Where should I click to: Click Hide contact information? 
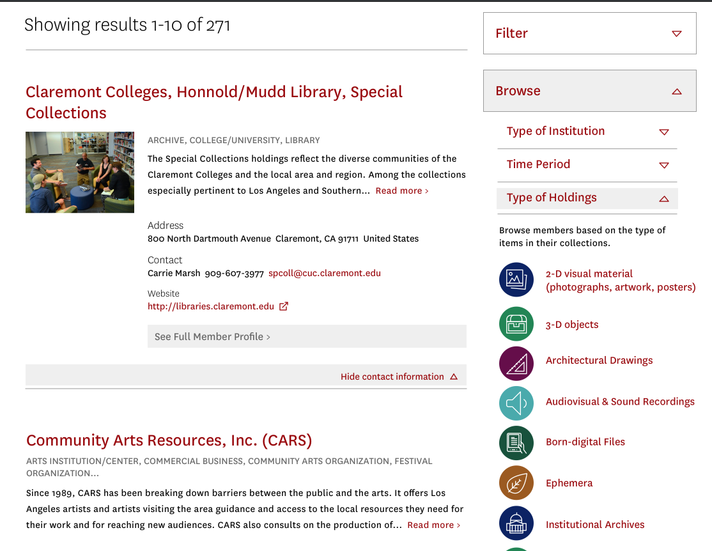click(x=392, y=376)
